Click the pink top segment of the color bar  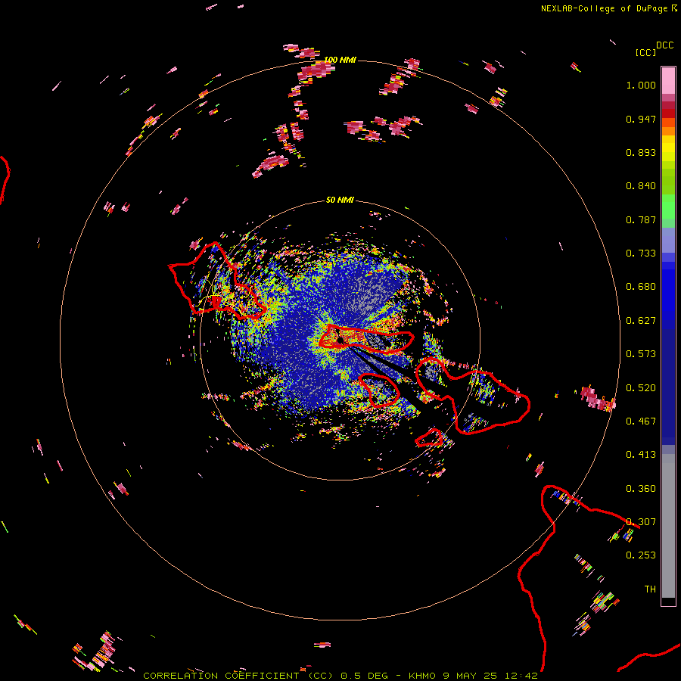[668, 80]
